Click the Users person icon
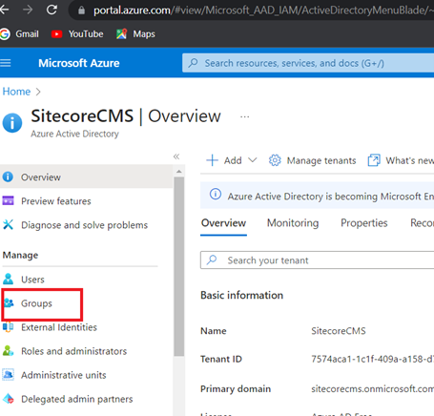The width and height of the screenshot is (434, 416). pos(8,279)
